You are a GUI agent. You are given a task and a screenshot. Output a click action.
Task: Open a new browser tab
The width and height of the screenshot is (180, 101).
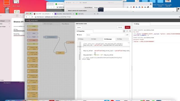pos(98,14)
